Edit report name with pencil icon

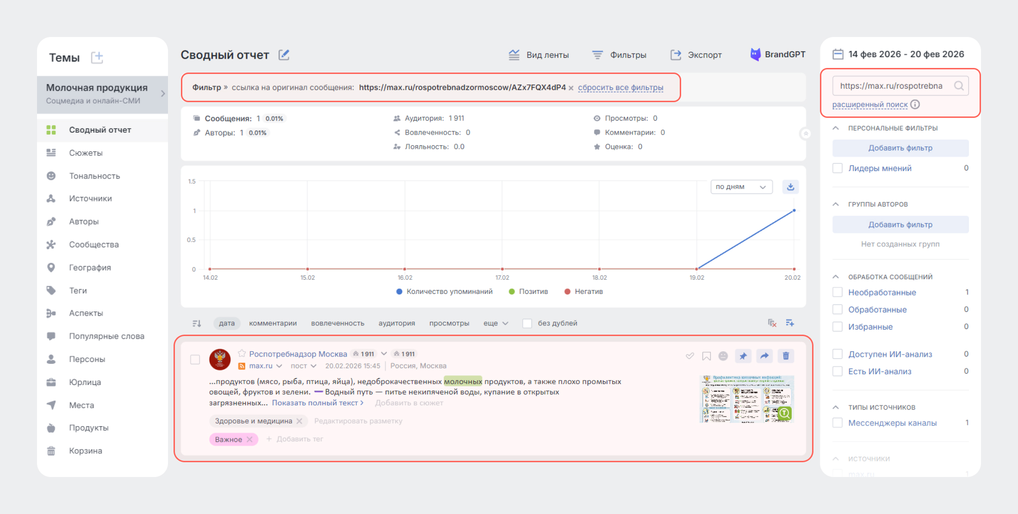click(x=284, y=55)
